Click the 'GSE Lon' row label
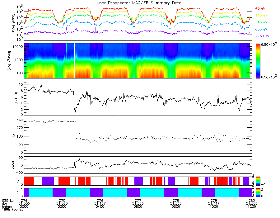 pyautogui.click(x=9, y=201)
